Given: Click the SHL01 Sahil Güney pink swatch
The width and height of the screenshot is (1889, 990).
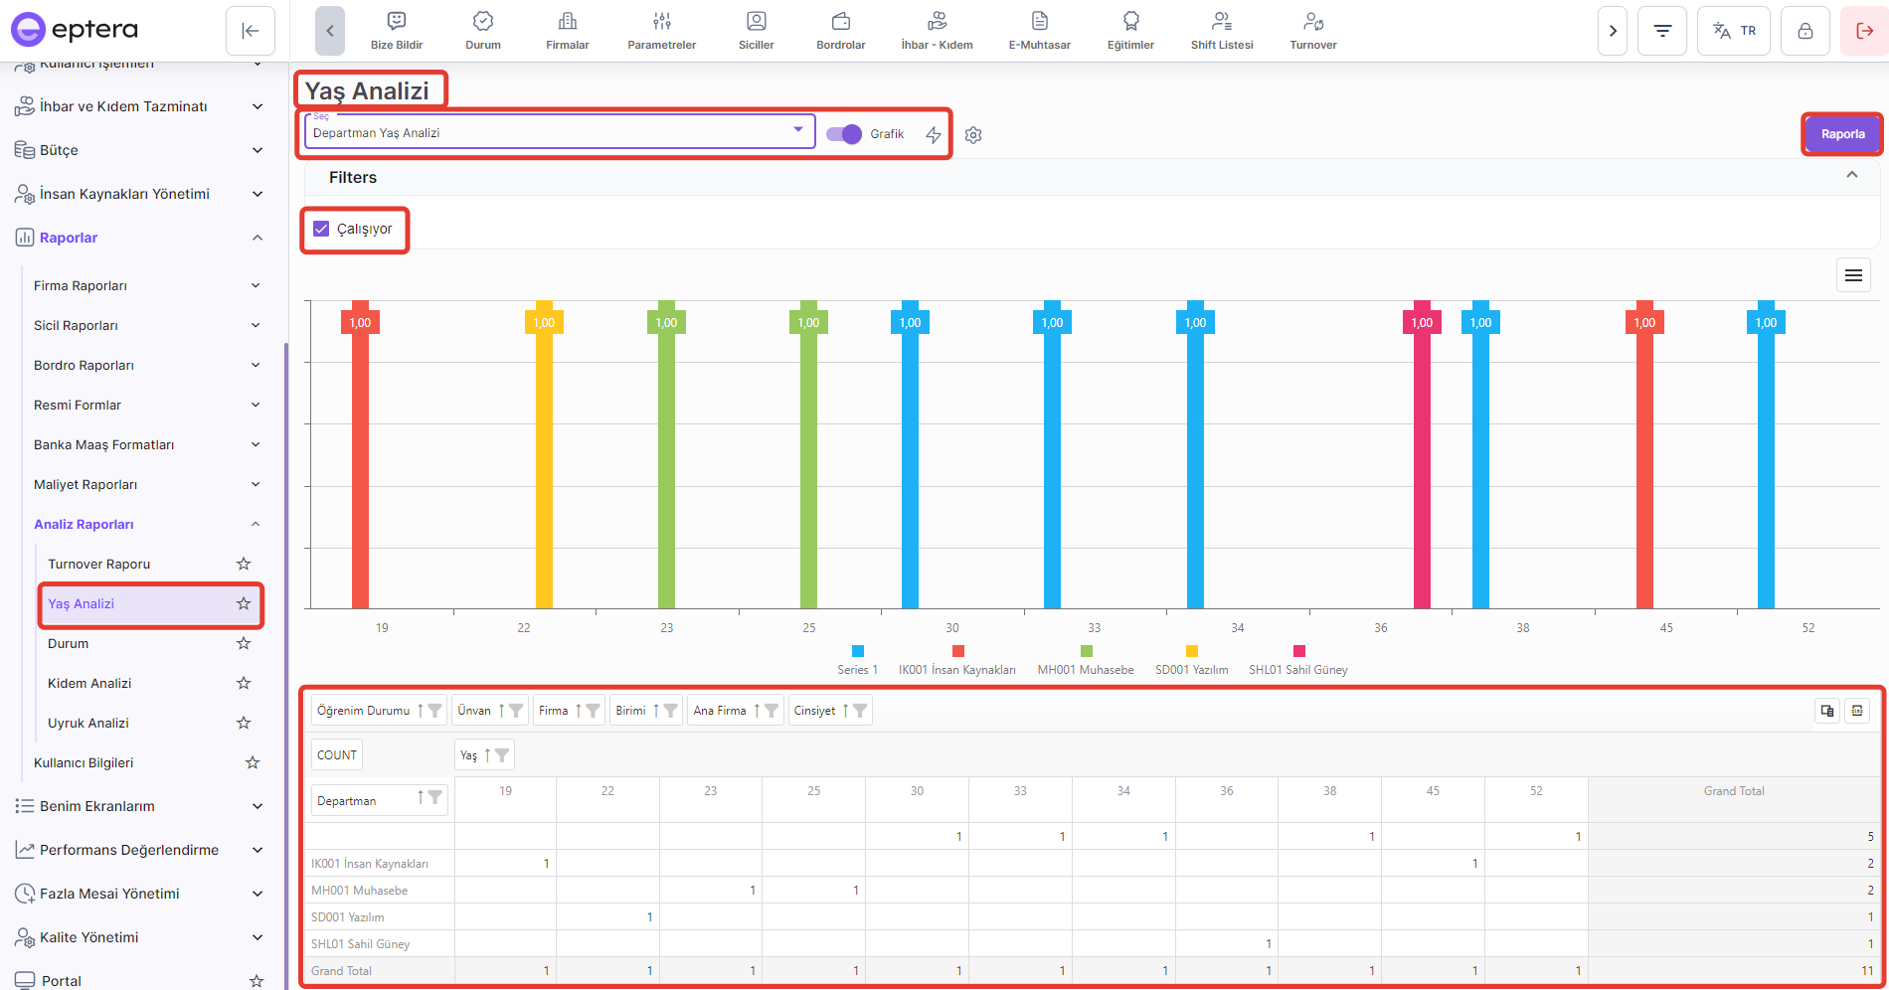Looking at the screenshot, I should point(1298,651).
